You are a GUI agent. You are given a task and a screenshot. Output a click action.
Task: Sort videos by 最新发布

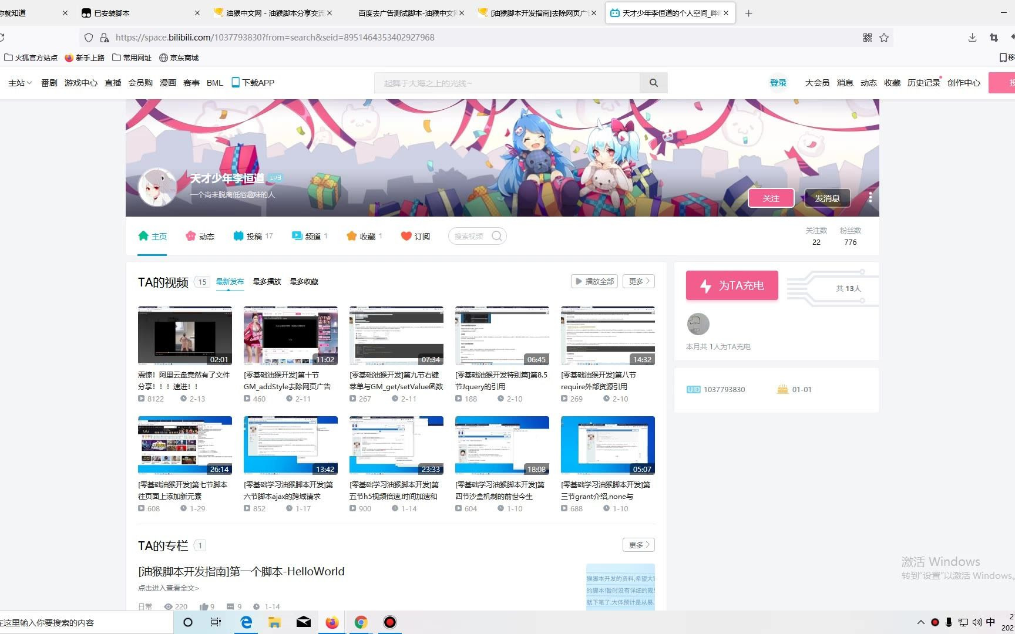point(230,282)
